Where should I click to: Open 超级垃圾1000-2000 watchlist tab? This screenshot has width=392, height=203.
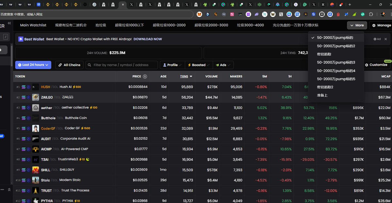click(x=169, y=25)
